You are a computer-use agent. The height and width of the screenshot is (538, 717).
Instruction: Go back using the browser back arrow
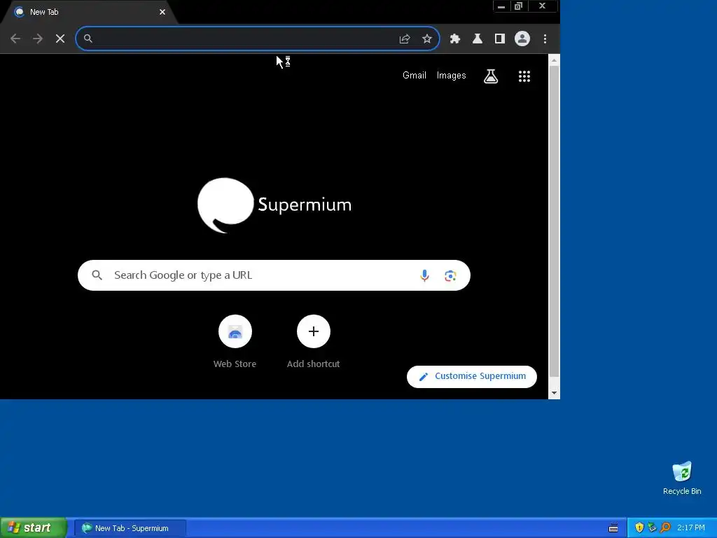click(x=15, y=39)
